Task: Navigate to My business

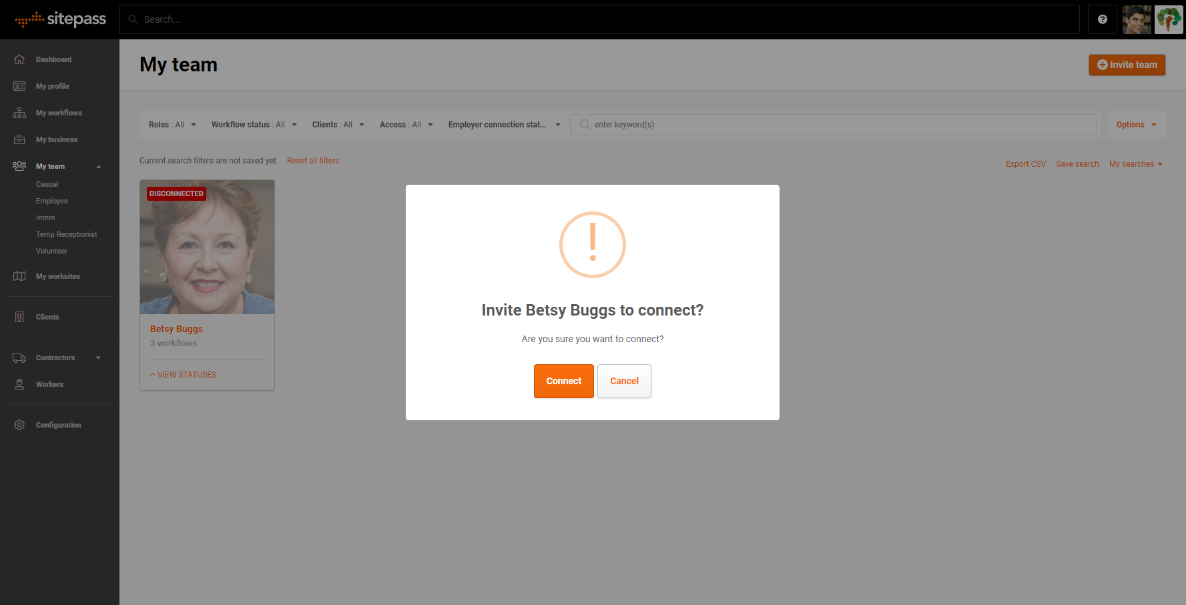Action: [57, 139]
